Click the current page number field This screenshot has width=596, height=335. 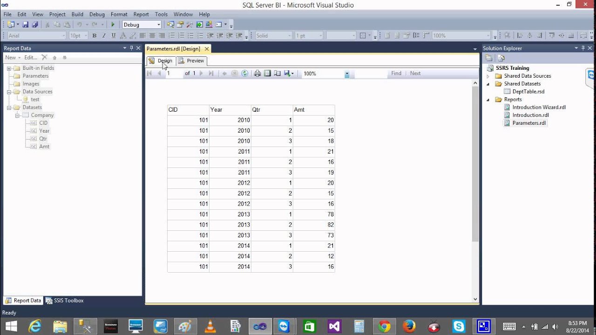(x=174, y=74)
